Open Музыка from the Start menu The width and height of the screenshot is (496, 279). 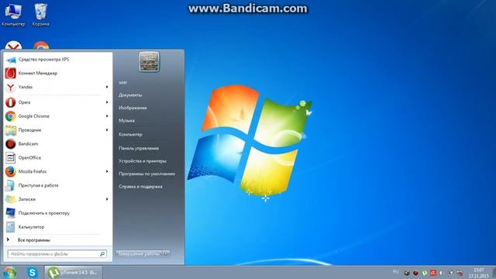(x=126, y=121)
